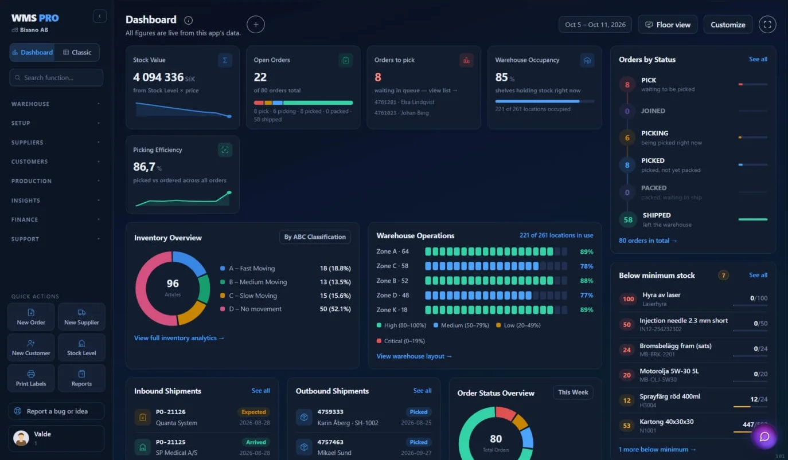This screenshot has height=460, width=788.
Task: Add a widget with the plus icon
Action: pyautogui.click(x=256, y=25)
